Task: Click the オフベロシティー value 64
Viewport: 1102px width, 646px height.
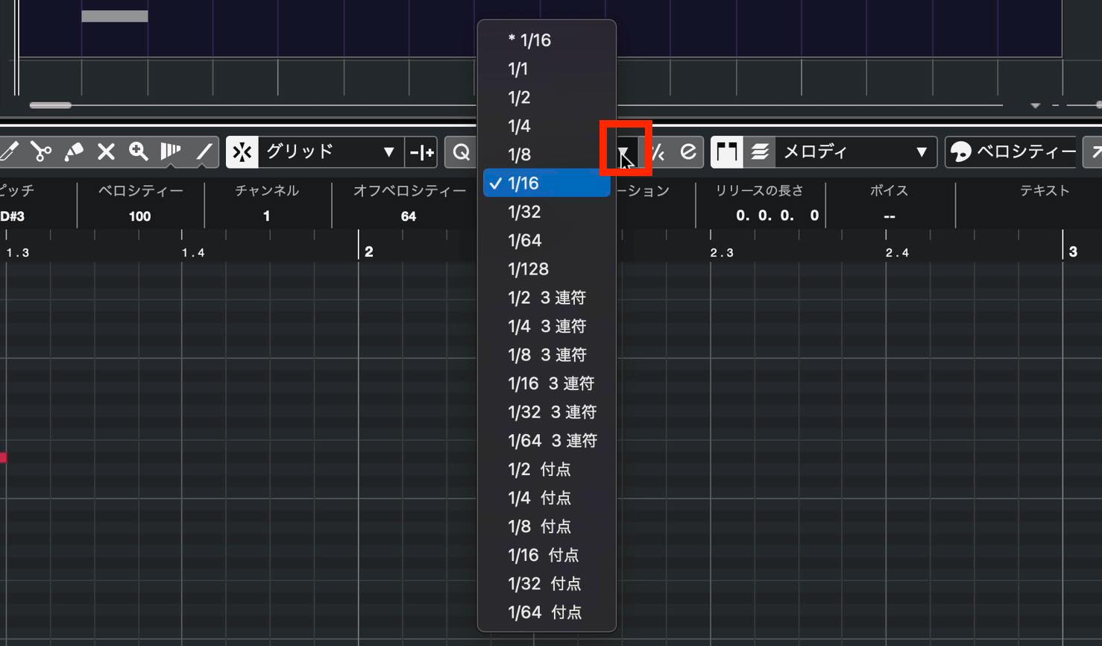Action: click(409, 216)
